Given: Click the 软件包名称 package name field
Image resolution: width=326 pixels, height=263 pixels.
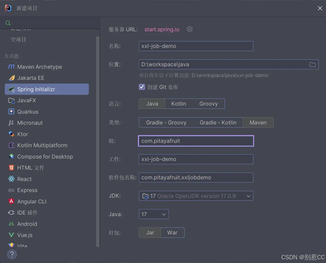Looking at the screenshot, I should 196,177.
